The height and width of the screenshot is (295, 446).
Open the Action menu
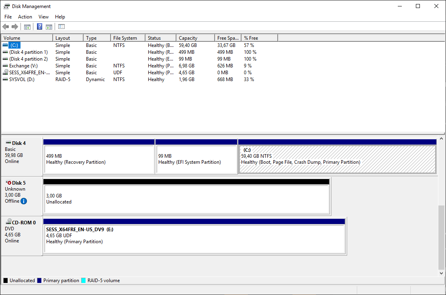[x=25, y=17]
